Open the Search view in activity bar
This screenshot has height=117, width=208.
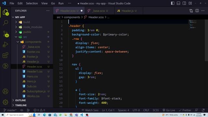click(6, 23)
